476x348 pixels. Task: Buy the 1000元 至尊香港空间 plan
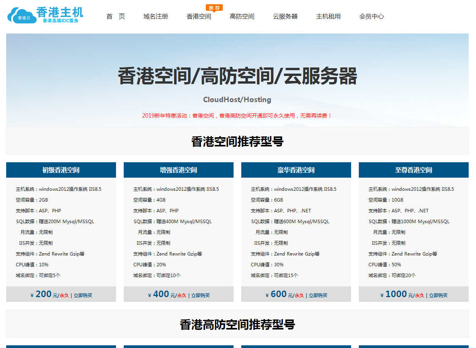pos(438,296)
